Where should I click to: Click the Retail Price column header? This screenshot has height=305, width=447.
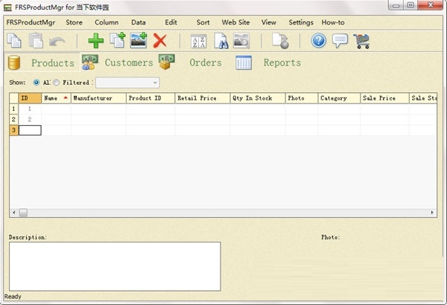[202, 98]
